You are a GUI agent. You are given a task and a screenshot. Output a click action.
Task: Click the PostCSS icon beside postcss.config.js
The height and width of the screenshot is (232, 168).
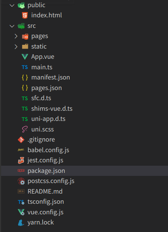21,181
